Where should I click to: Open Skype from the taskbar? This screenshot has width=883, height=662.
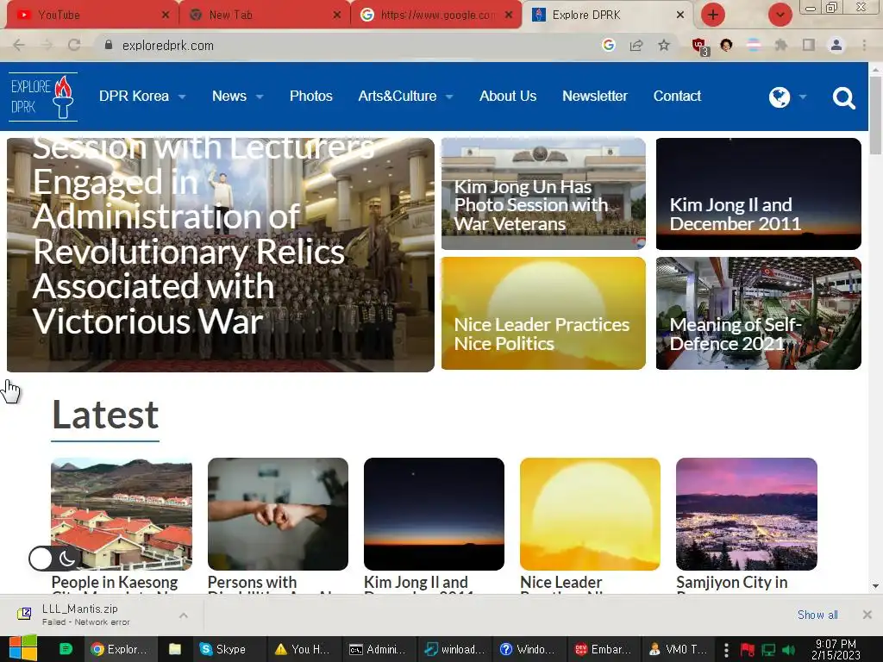pyautogui.click(x=228, y=649)
